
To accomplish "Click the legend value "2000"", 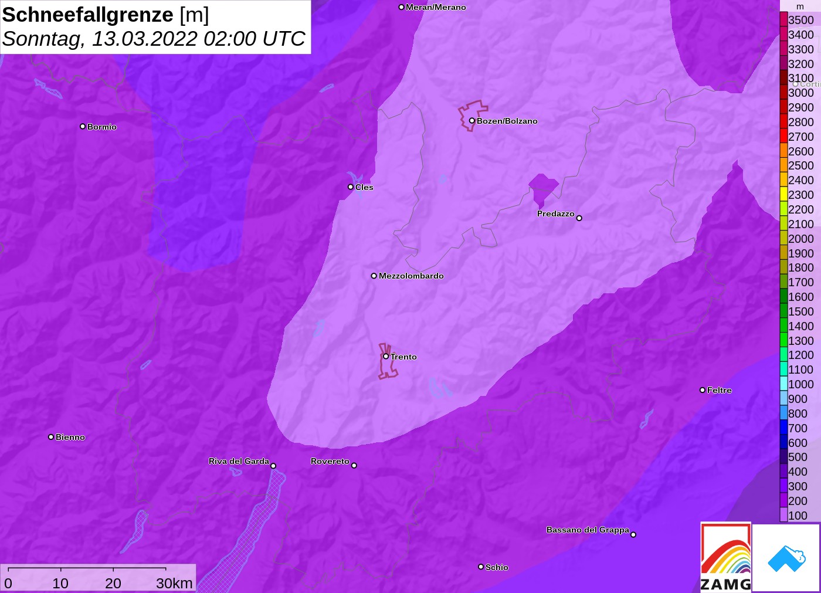I will (x=801, y=238).
